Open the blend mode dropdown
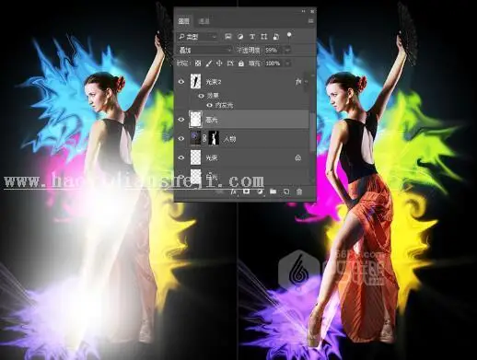This screenshot has width=477, height=360. (204, 50)
